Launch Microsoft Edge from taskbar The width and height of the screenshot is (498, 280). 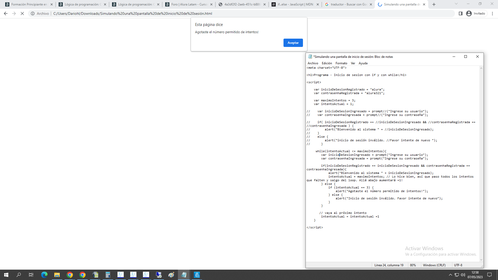[44, 275]
